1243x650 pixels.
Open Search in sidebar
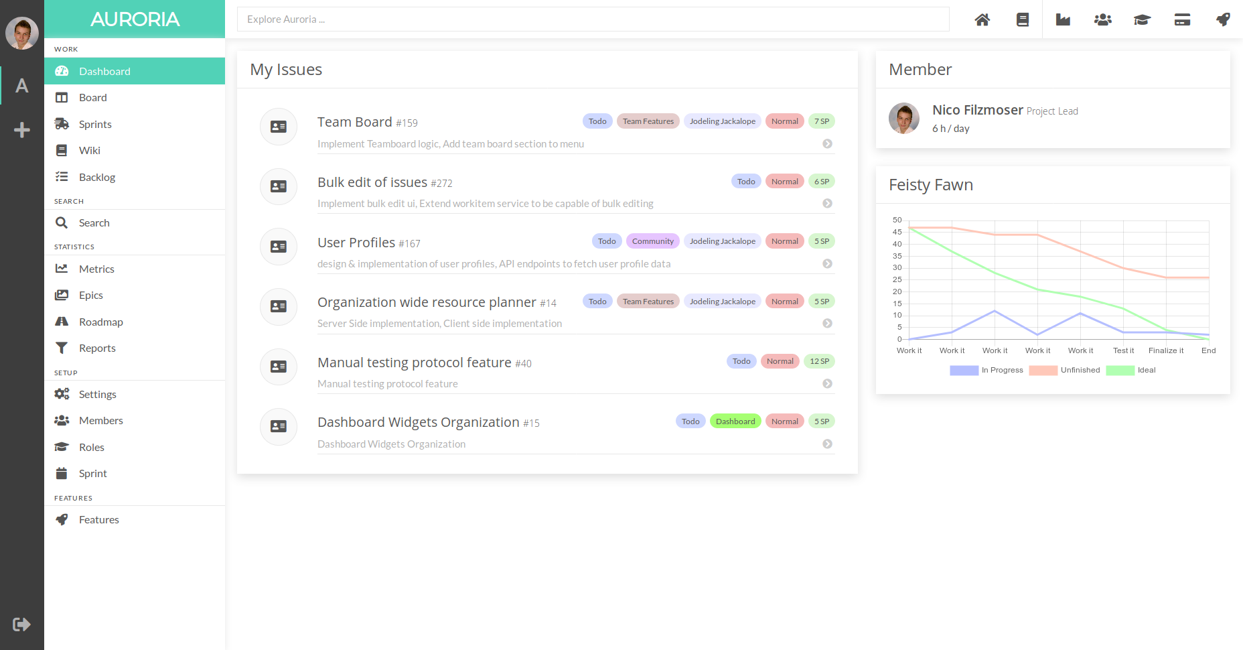pyautogui.click(x=135, y=222)
